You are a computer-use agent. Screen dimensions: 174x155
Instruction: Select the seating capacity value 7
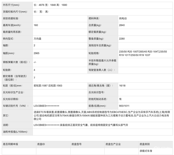tap(35, 78)
